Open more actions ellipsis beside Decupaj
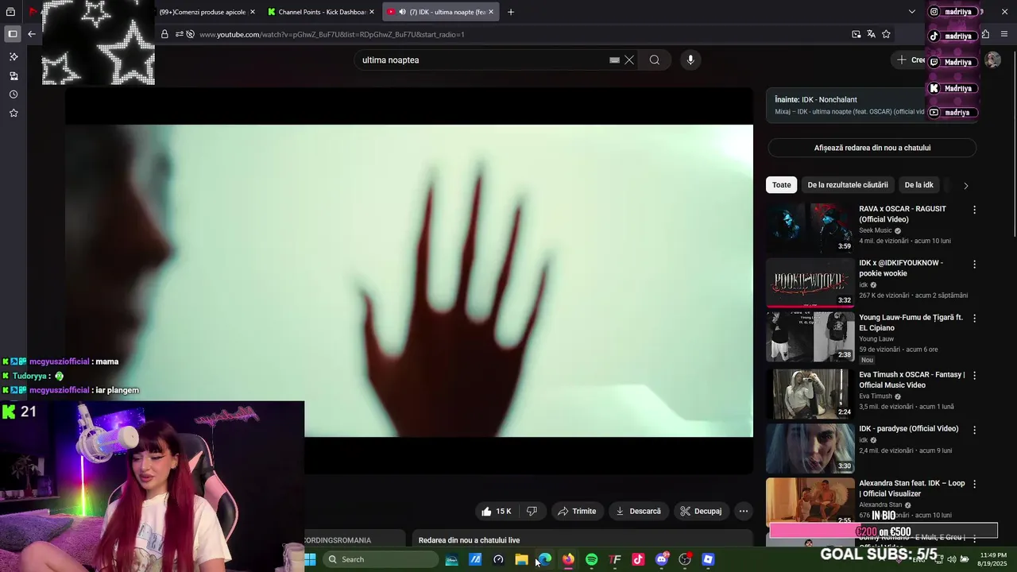Viewport: 1017px width, 572px height. [743, 511]
